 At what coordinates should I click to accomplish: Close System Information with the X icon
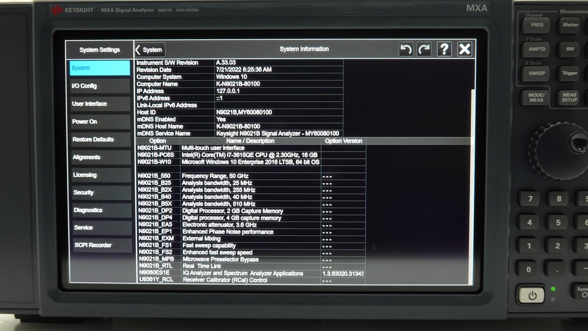(465, 49)
